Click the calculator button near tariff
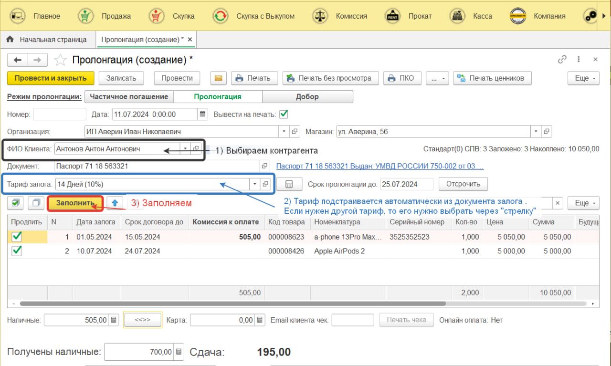This screenshot has height=366, width=611. pos(289,184)
